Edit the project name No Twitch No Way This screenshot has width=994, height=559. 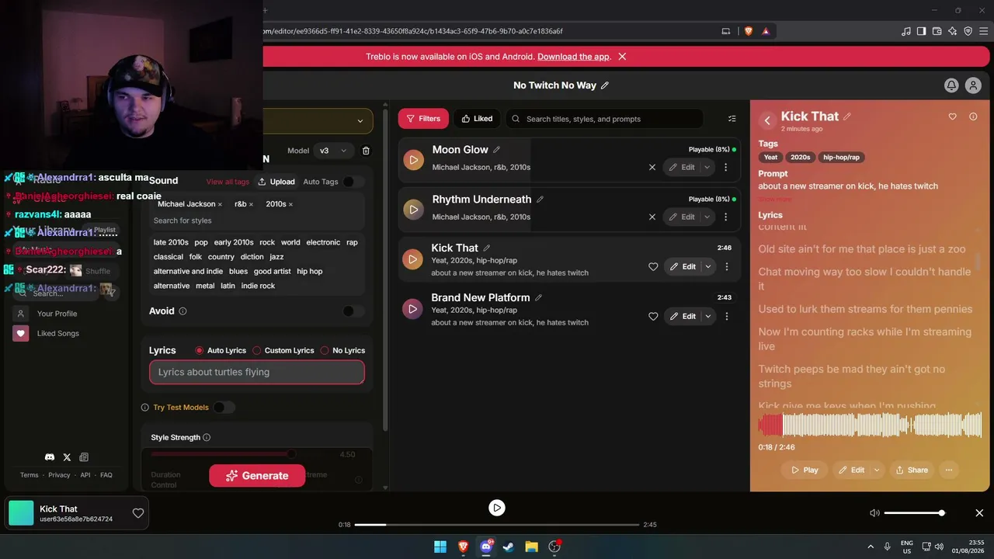[605, 85]
